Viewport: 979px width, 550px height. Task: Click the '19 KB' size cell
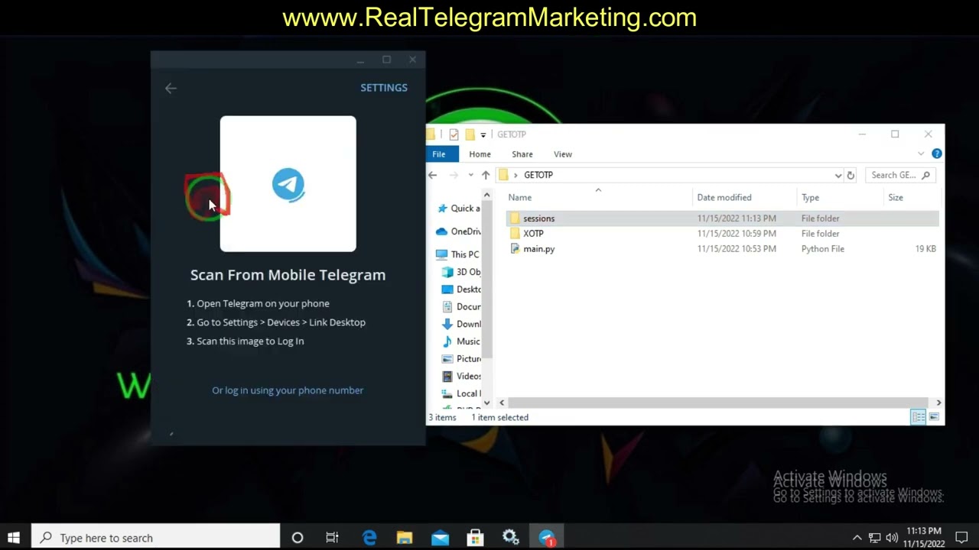coord(925,249)
